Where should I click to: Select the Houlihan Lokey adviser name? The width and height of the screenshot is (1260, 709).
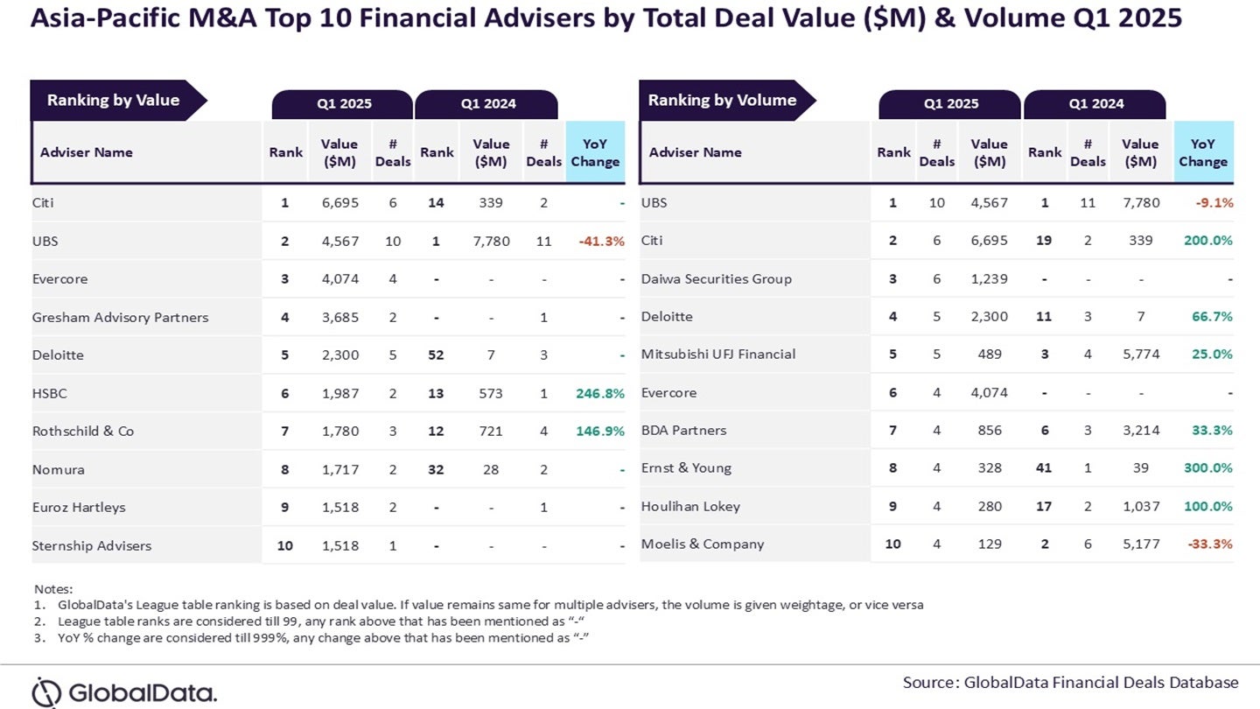(x=690, y=506)
